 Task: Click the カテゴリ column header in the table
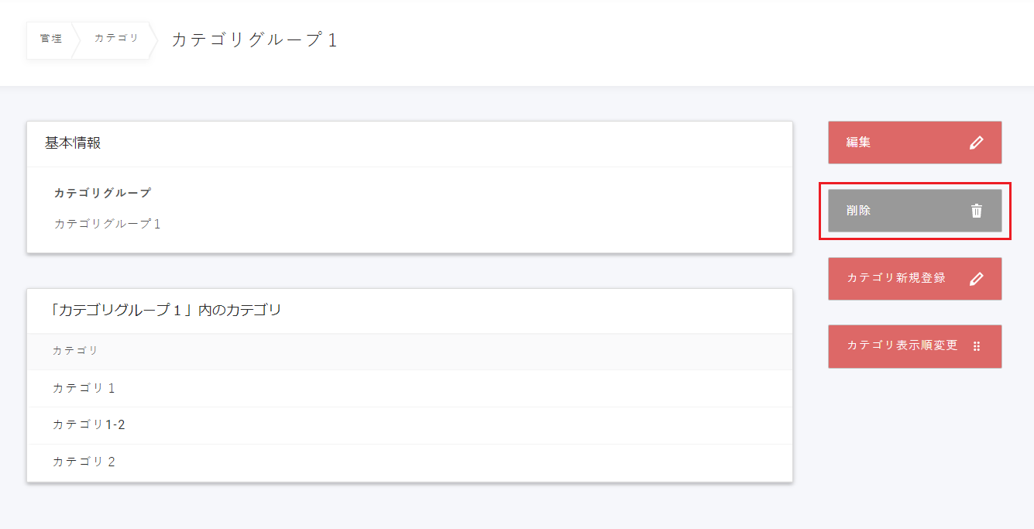tap(75, 351)
